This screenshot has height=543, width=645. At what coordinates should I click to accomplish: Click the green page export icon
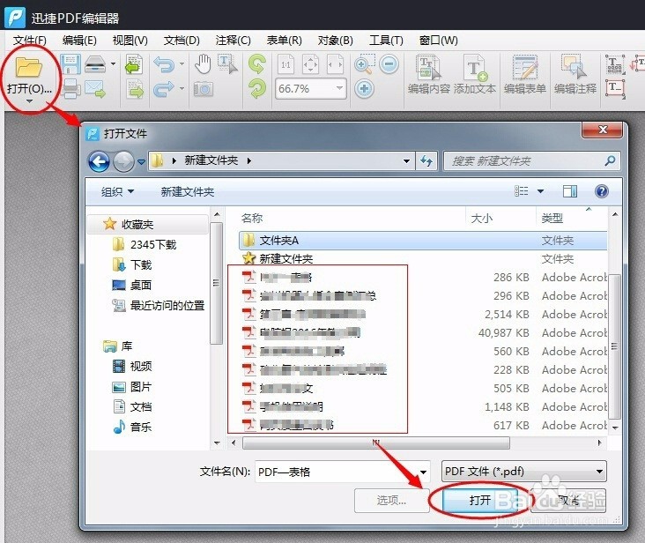(x=135, y=89)
